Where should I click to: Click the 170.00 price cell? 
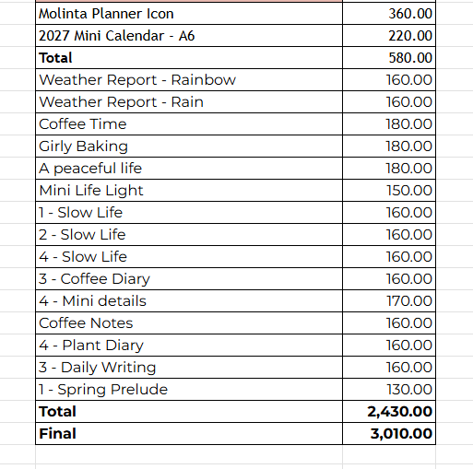click(389, 301)
